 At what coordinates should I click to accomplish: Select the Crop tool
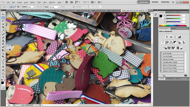(3, 27)
